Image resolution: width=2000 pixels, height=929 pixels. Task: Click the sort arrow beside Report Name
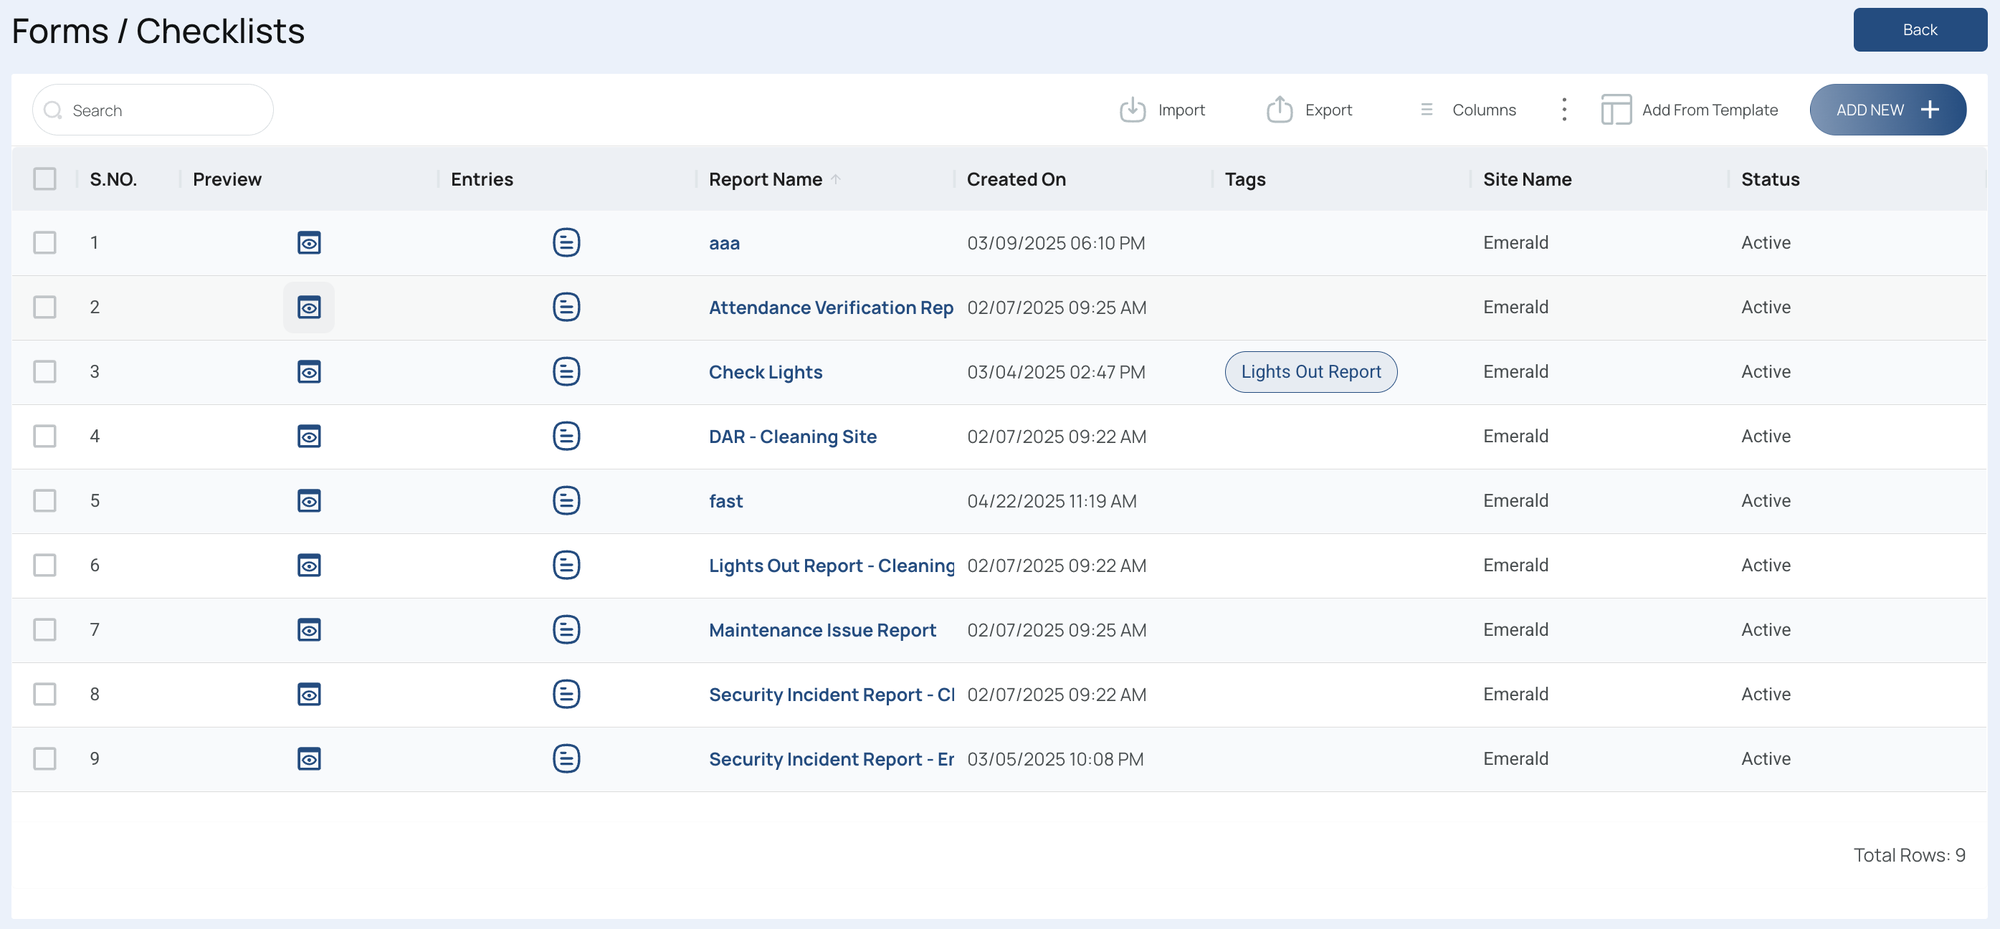(x=835, y=179)
